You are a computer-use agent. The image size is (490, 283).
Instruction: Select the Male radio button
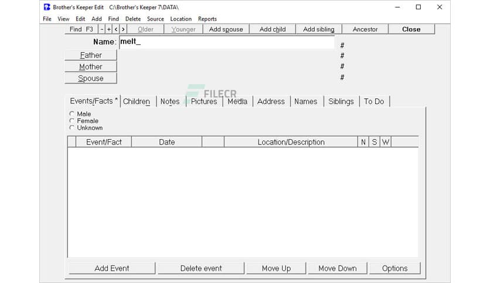(x=72, y=114)
